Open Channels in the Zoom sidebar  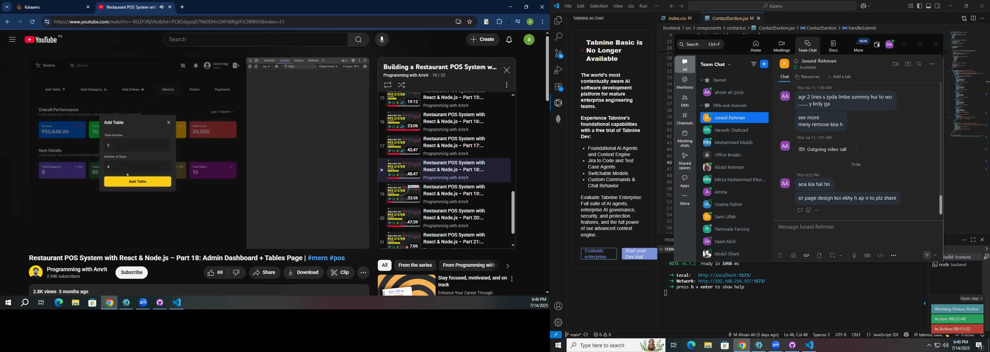pyautogui.click(x=685, y=118)
